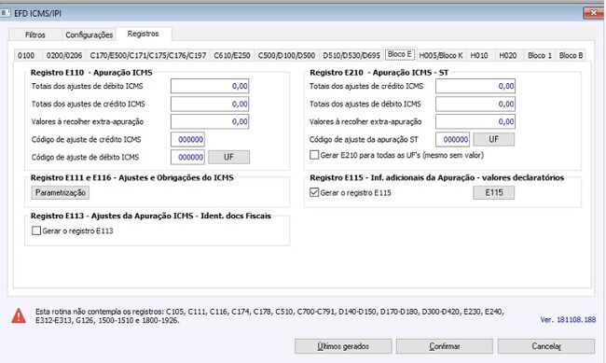
Task: Click E110 Totais dos ajustes de débito field
Action: click(x=210, y=86)
